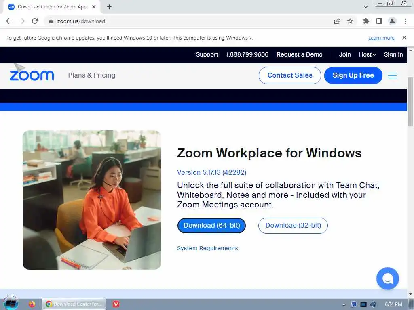This screenshot has height=310, width=414.
Task: Select the Download Center for Zoom tab
Action: (52, 7)
